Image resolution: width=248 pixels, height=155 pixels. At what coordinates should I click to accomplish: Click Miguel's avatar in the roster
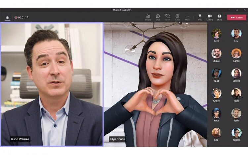(216, 53)
